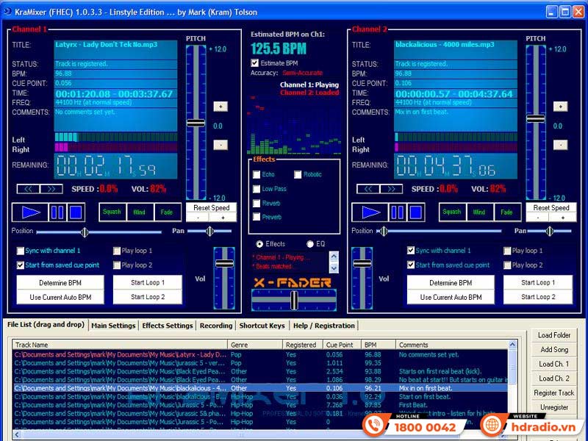Click the Load Folder button
This screenshot has width=588, height=441.
[553, 337]
